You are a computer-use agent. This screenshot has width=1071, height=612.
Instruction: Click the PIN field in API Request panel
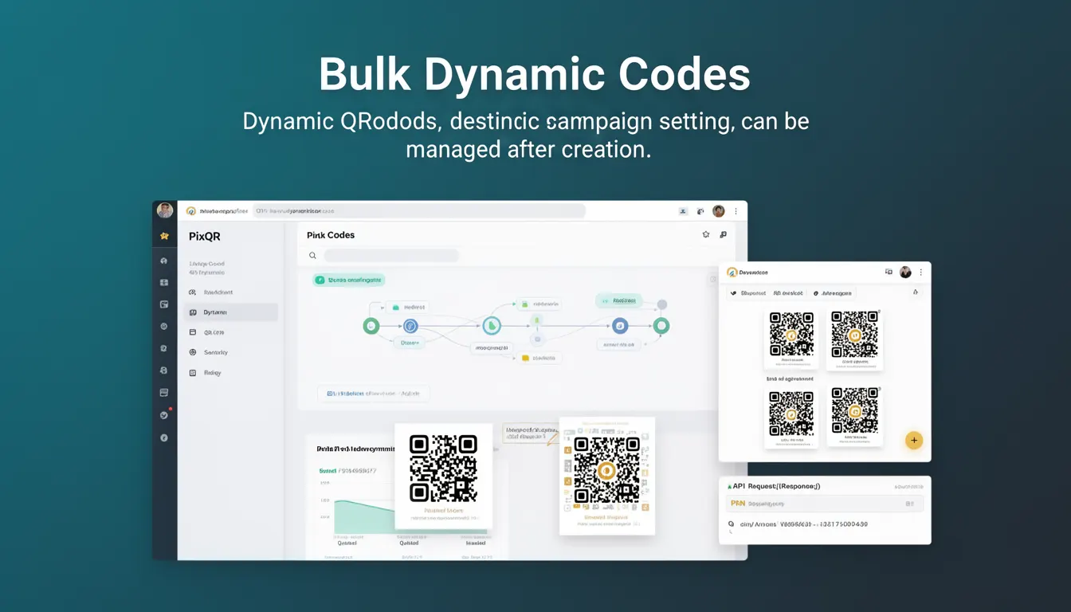point(825,504)
